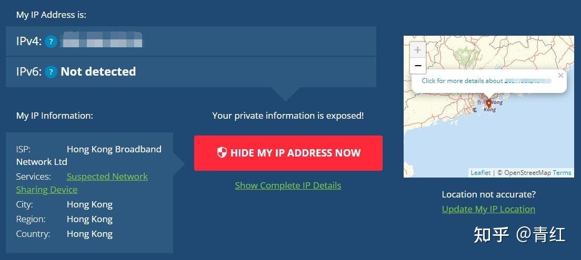Screen dimensions: 581x260
Task: Close the map popup bubble
Action: coord(560,76)
